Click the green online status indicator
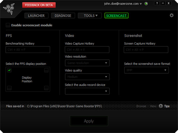This screenshot has width=178, height=133. click(146, 4)
